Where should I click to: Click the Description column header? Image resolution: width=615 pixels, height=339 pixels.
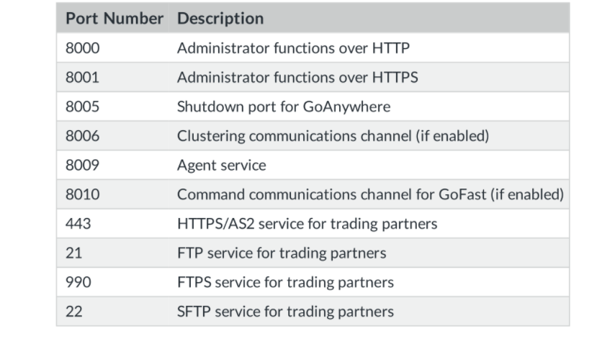tap(220, 18)
